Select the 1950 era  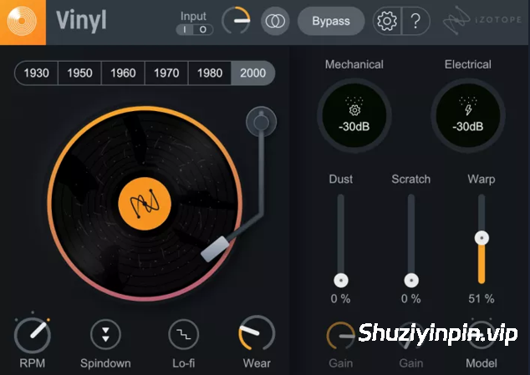(x=79, y=73)
